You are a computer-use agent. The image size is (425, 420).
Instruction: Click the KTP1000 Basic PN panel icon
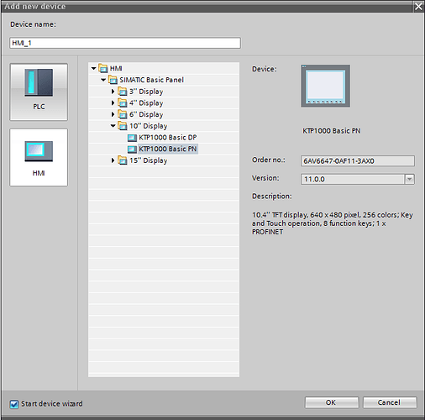pos(132,150)
